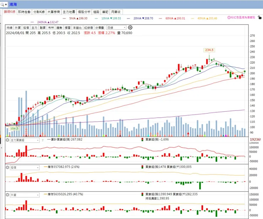
Task: Close the 投信 indicator panel
Action: pos(7,167)
